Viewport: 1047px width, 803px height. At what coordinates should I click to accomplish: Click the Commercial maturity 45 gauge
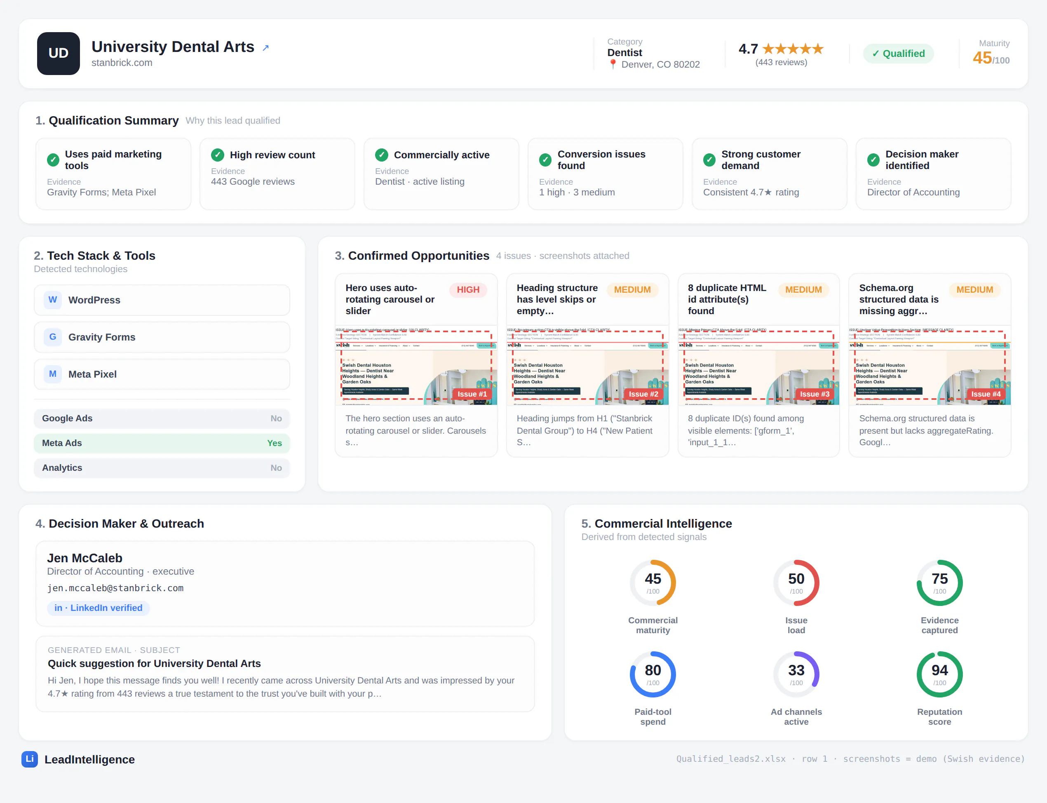[x=653, y=582]
